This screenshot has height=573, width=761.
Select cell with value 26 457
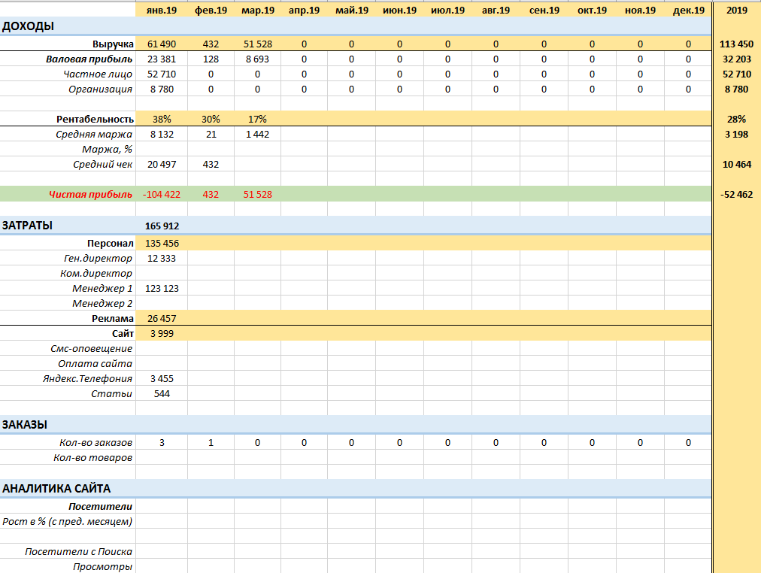pyautogui.click(x=162, y=319)
